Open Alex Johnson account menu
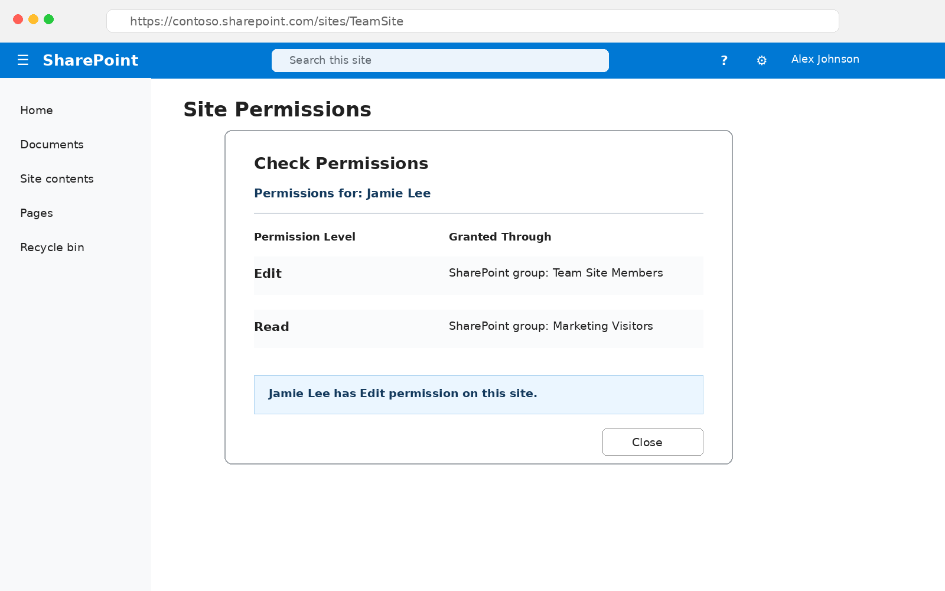The width and height of the screenshot is (945, 591). [x=825, y=59]
